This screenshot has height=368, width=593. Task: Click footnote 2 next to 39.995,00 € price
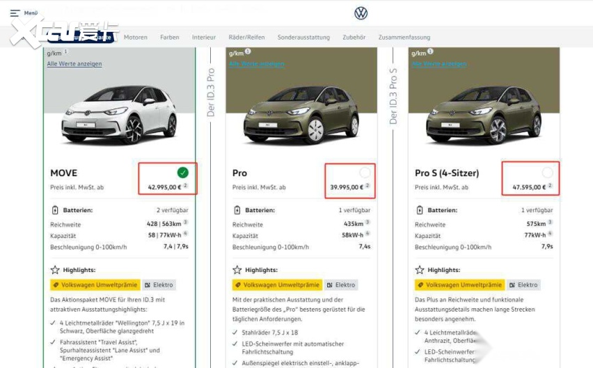[x=367, y=186]
